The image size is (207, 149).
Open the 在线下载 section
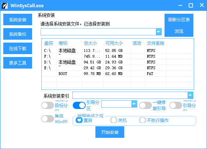(18, 48)
